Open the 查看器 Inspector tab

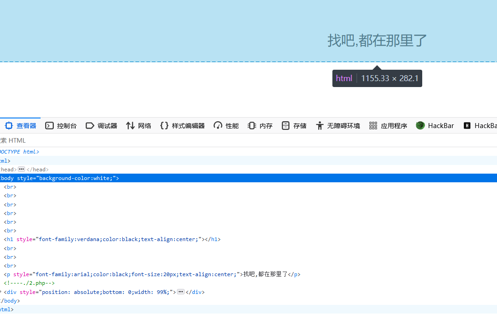coord(21,126)
